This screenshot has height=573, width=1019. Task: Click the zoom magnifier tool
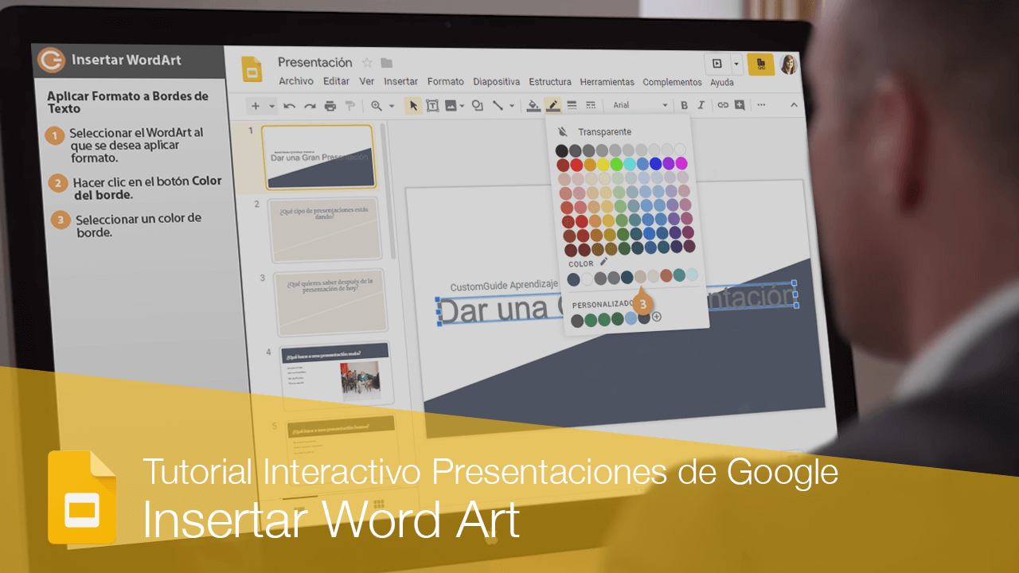377,105
